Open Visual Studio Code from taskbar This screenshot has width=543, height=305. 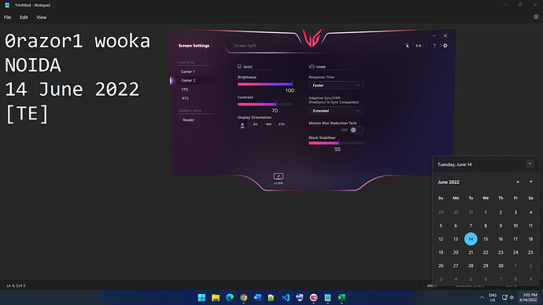tap(286, 297)
